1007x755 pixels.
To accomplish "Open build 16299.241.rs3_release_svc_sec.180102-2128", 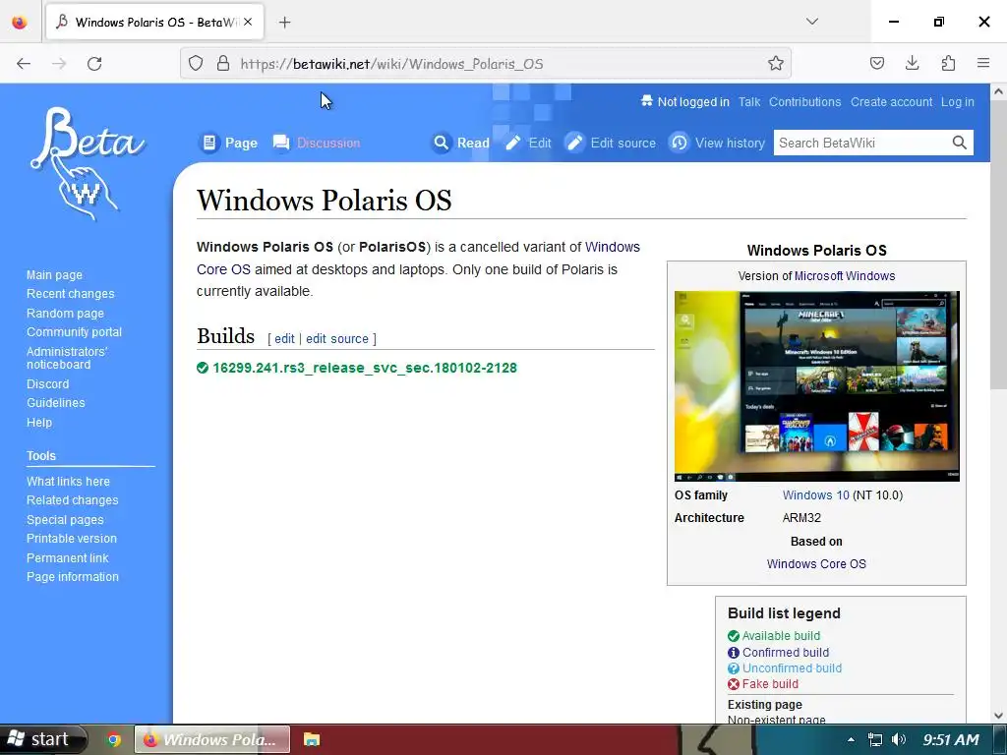I will (365, 368).
